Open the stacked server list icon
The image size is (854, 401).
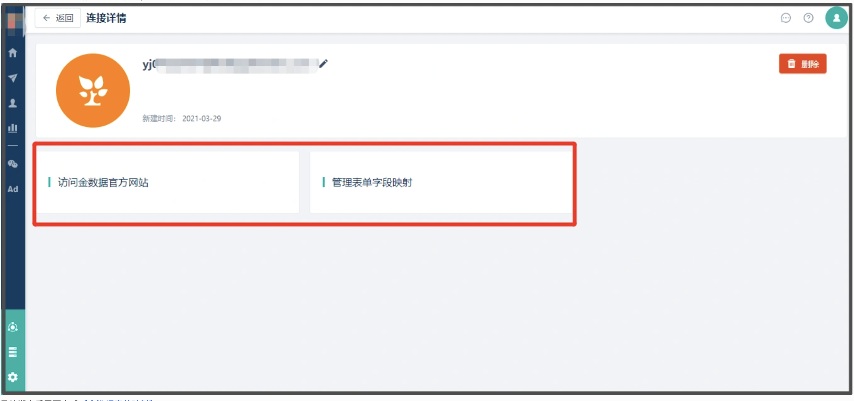[13, 352]
